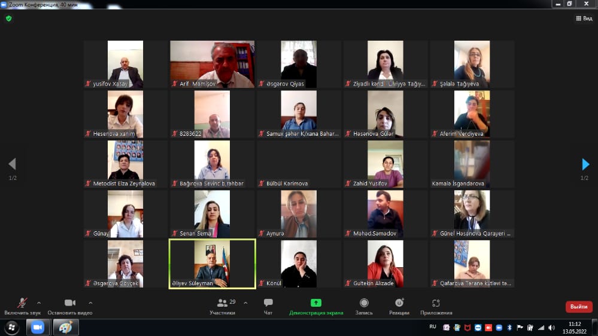Open Paint from the Windows taskbar

click(66, 328)
